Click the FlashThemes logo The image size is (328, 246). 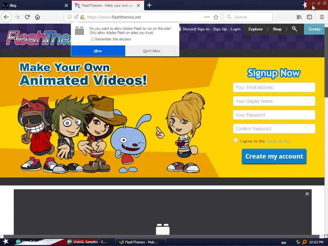click(39, 38)
